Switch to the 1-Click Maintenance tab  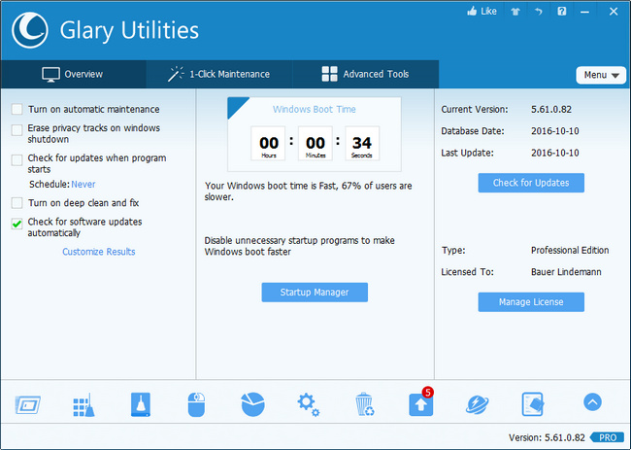pos(219,74)
